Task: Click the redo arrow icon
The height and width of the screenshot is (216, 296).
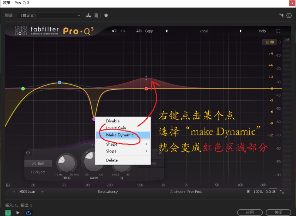Action: pos(123,31)
